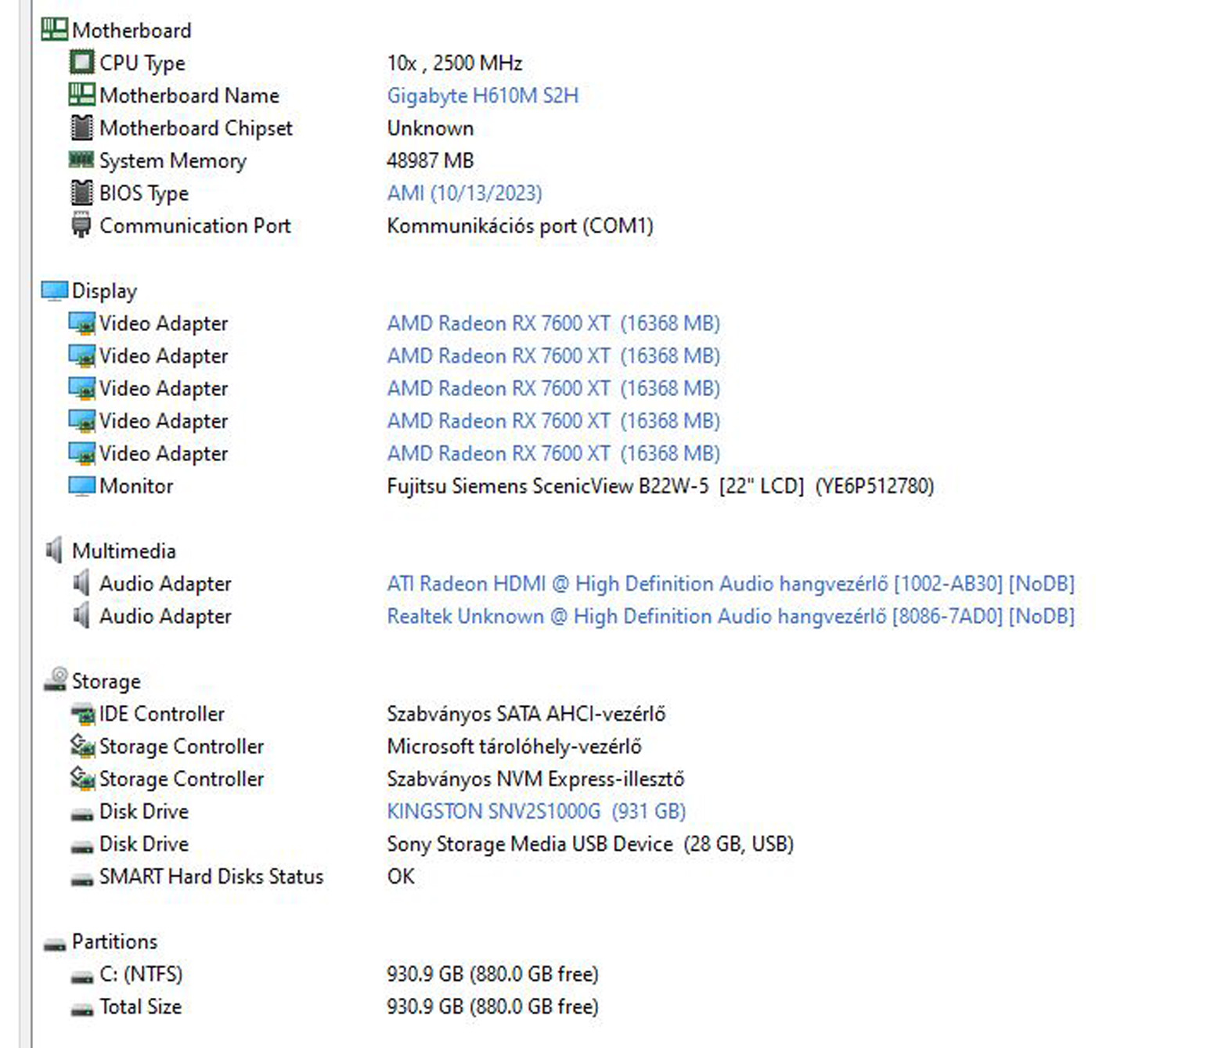Open the AMI (10/13/2023) BIOS link
This screenshot has width=1207, height=1048.
[x=464, y=193]
